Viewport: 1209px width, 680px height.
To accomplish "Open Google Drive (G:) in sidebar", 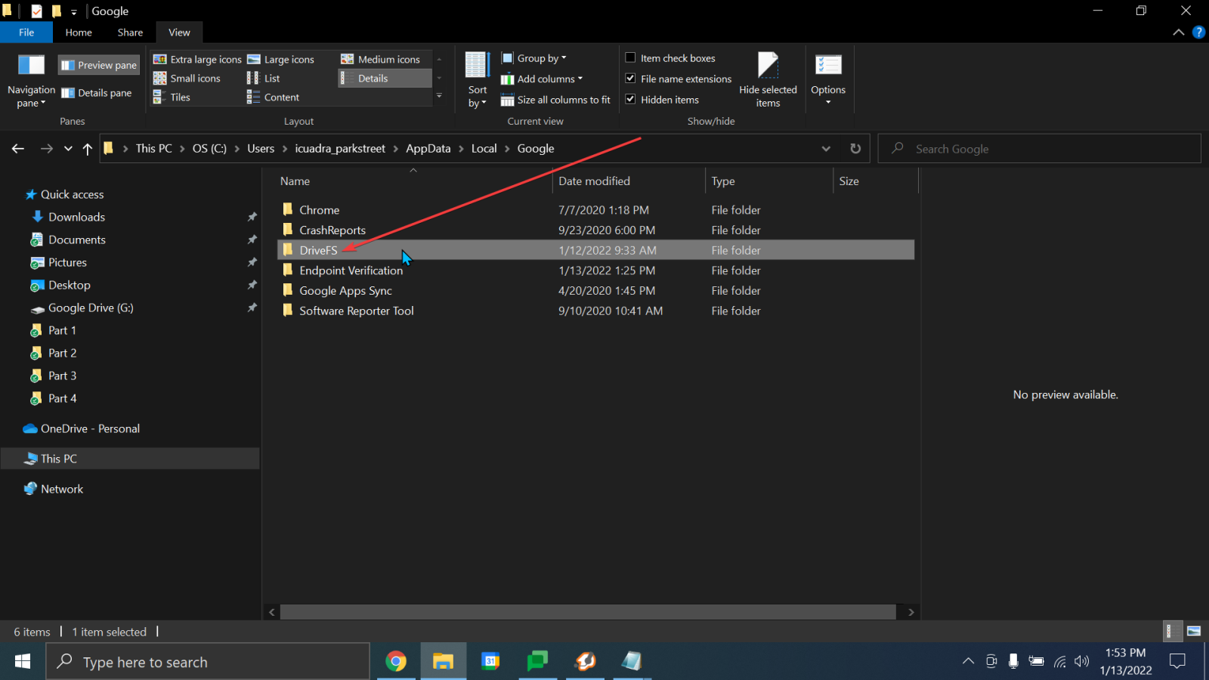I will pos(90,308).
